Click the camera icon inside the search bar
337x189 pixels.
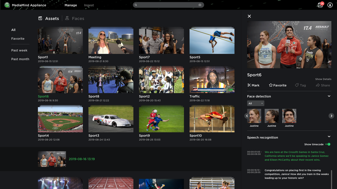[x=200, y=5]
